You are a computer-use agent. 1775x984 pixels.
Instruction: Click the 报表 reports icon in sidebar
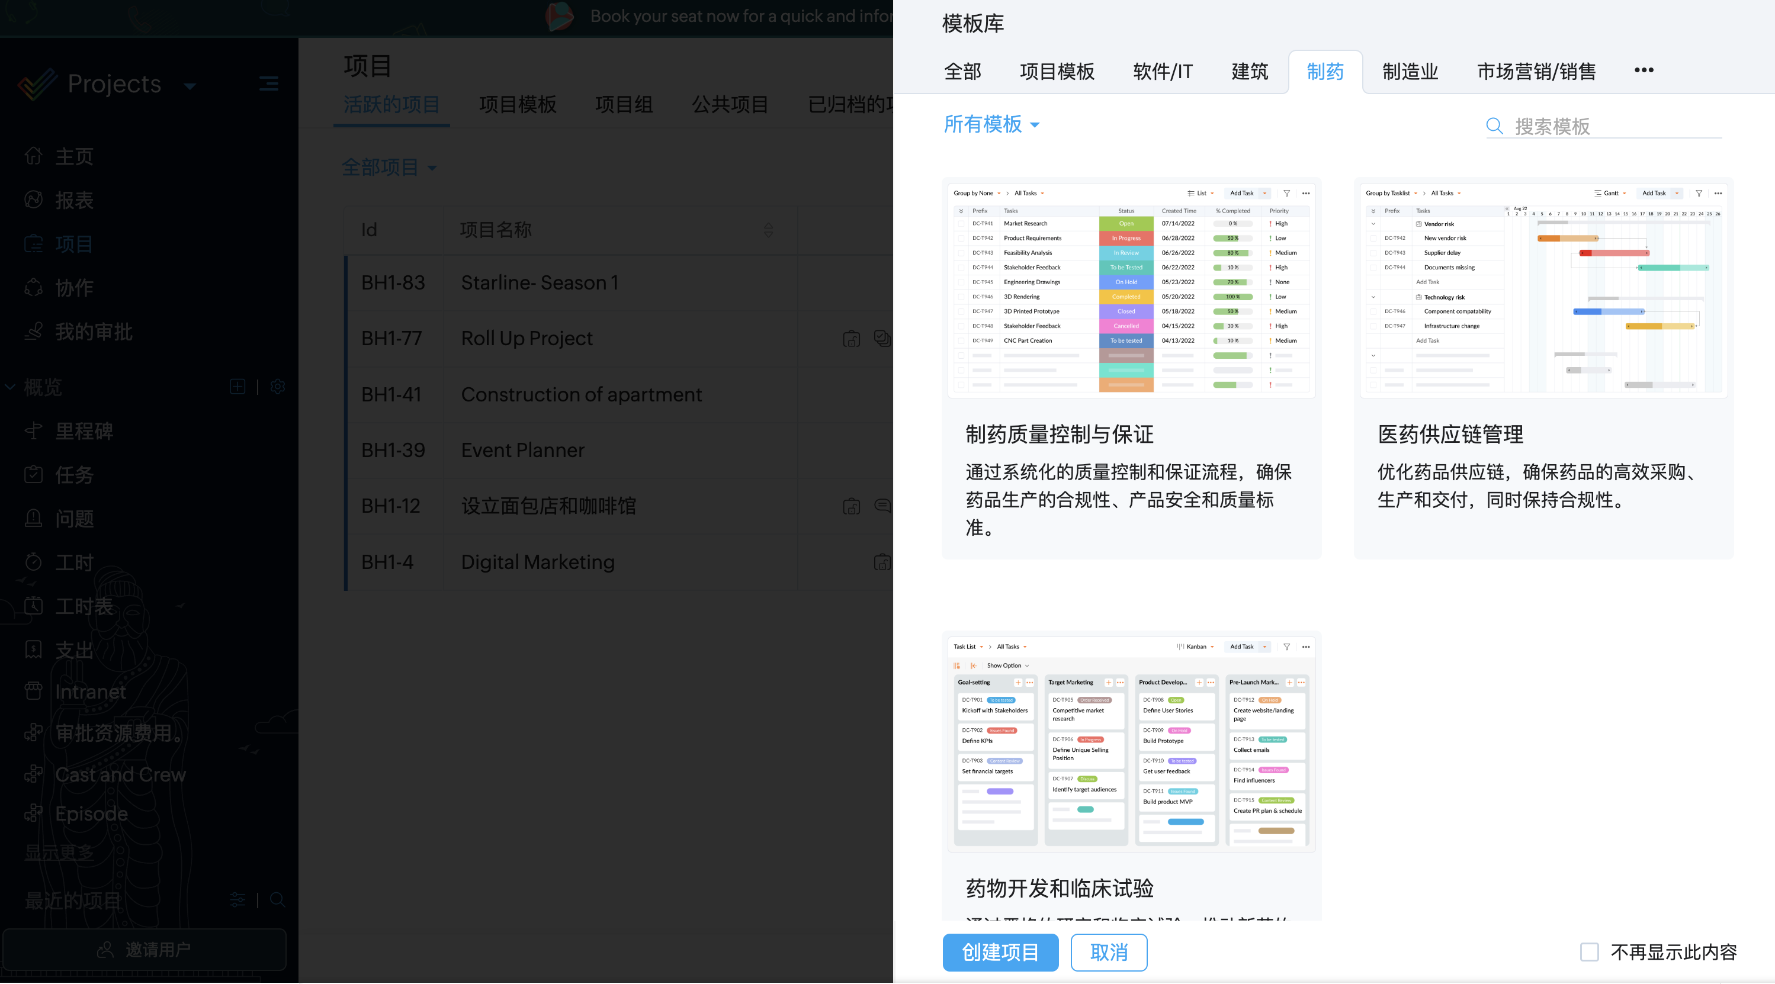coord(33,200)
